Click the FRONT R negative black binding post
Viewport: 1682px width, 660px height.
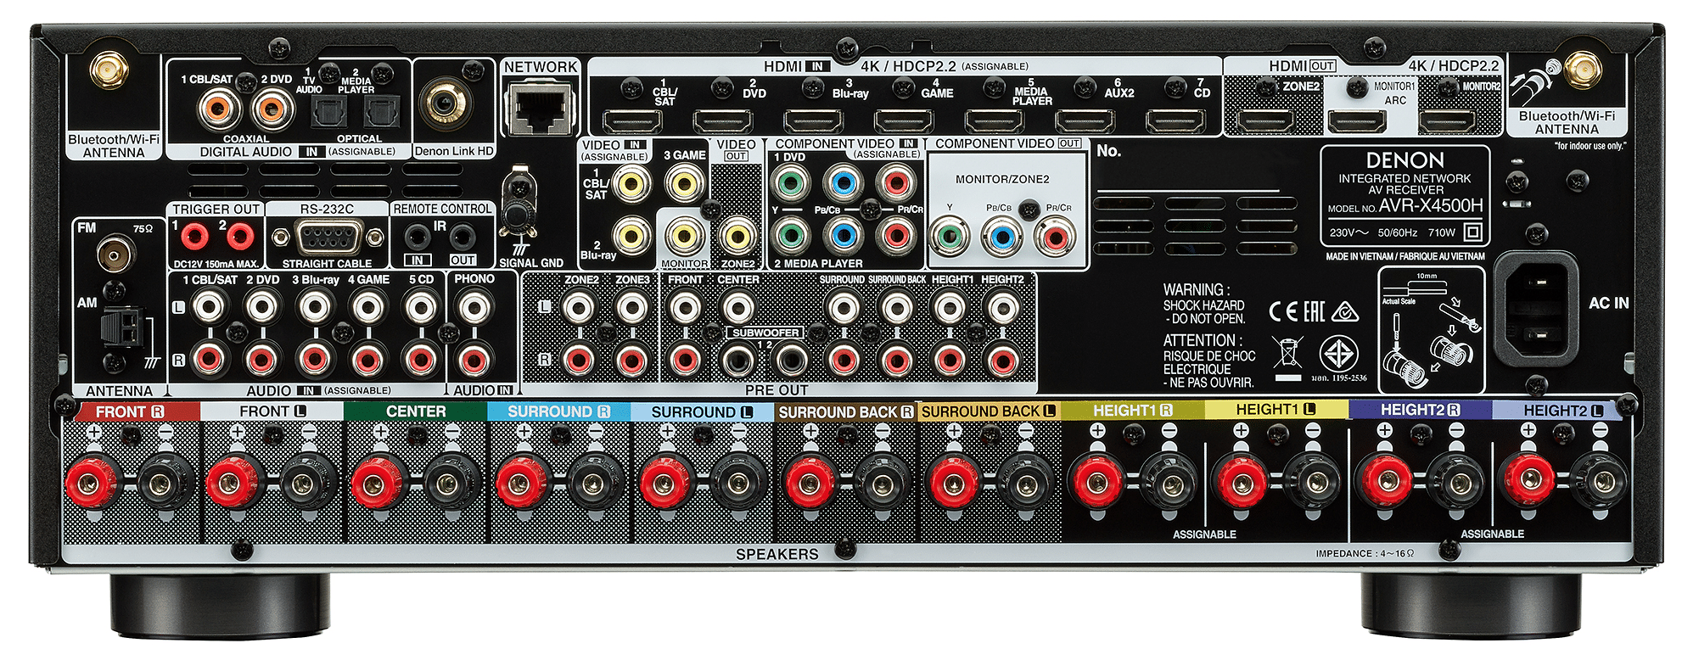click(164, 483)
